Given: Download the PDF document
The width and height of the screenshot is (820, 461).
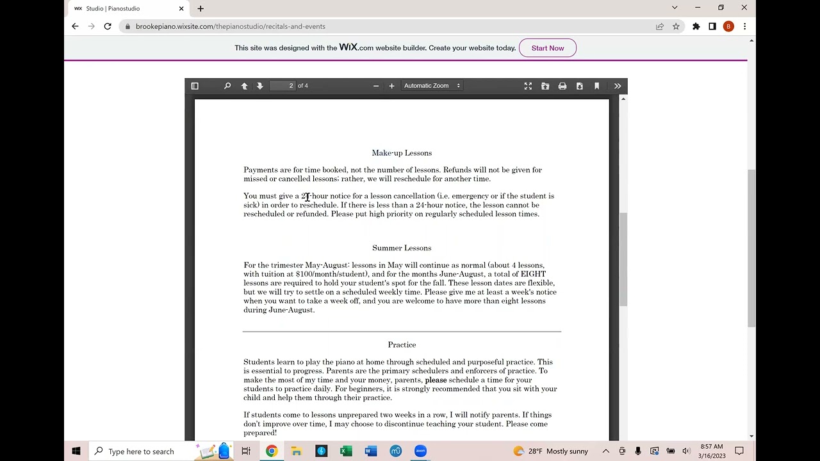Looking at the screenshot, I should pyautogui.click(x=580, y=86).
